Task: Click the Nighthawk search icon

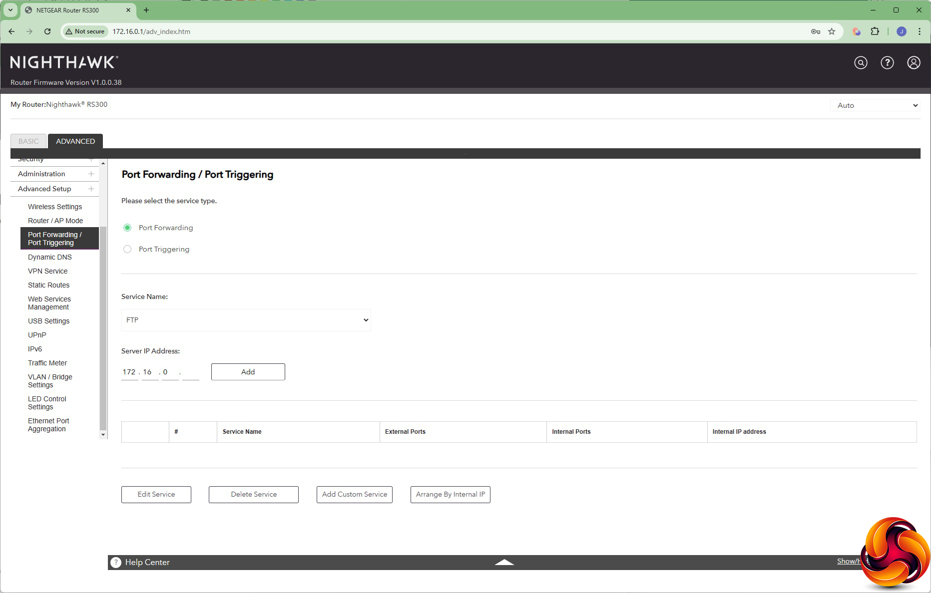Action: click(861, 62)
